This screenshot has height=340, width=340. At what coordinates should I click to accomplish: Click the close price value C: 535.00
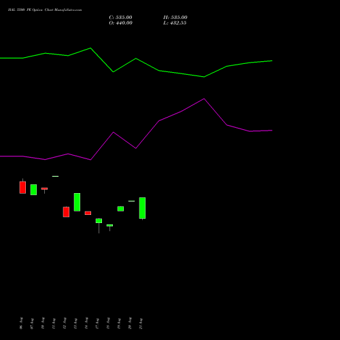coord(120,18)
